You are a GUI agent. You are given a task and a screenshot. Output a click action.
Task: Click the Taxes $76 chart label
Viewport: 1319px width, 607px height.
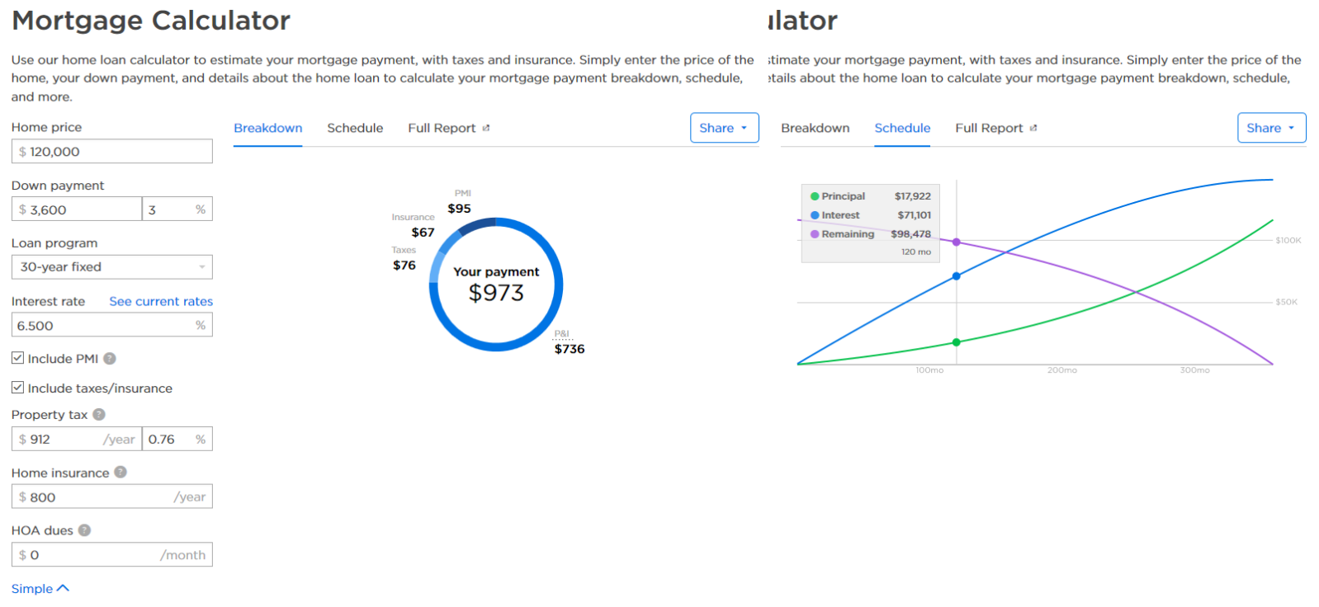tap(404, 259)
